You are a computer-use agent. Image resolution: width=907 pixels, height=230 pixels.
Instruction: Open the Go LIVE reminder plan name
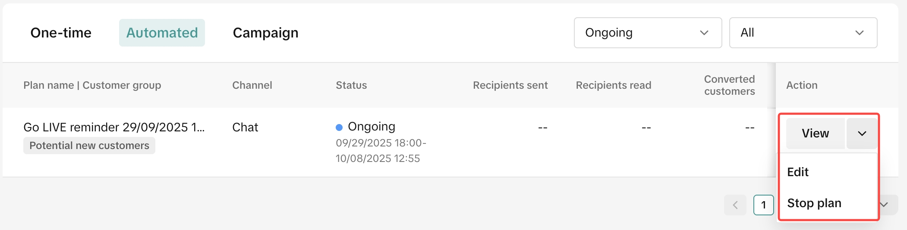(114, 127)
